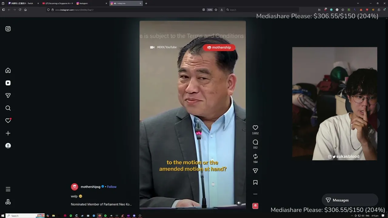Repost the reel
This screenshot has width=388, height=218.
(255, 157)
